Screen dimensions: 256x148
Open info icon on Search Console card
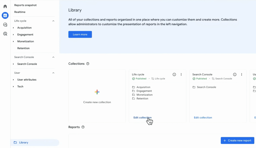234,74
